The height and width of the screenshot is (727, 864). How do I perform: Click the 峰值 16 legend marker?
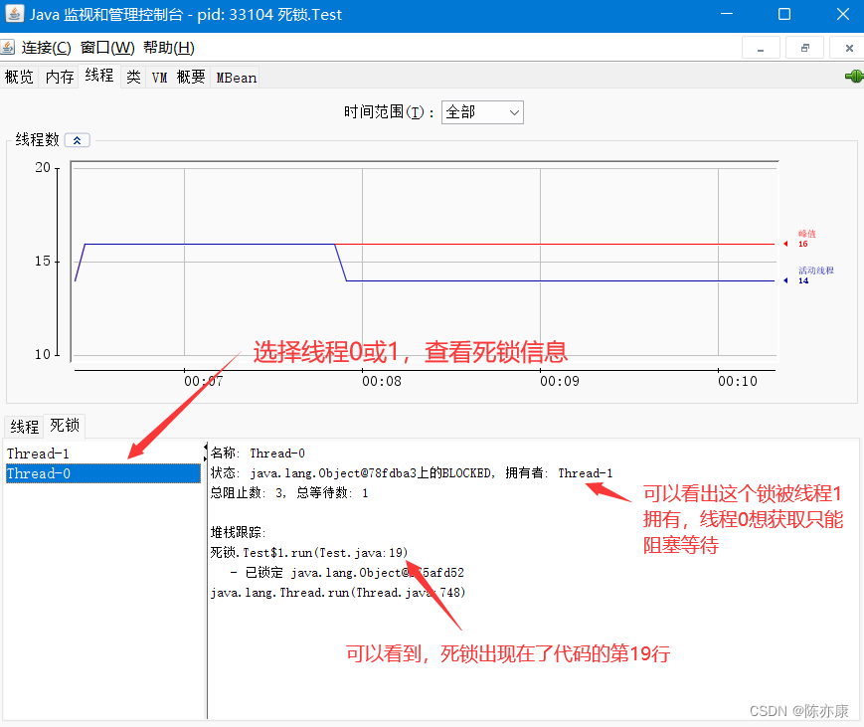tap(785, 244)
